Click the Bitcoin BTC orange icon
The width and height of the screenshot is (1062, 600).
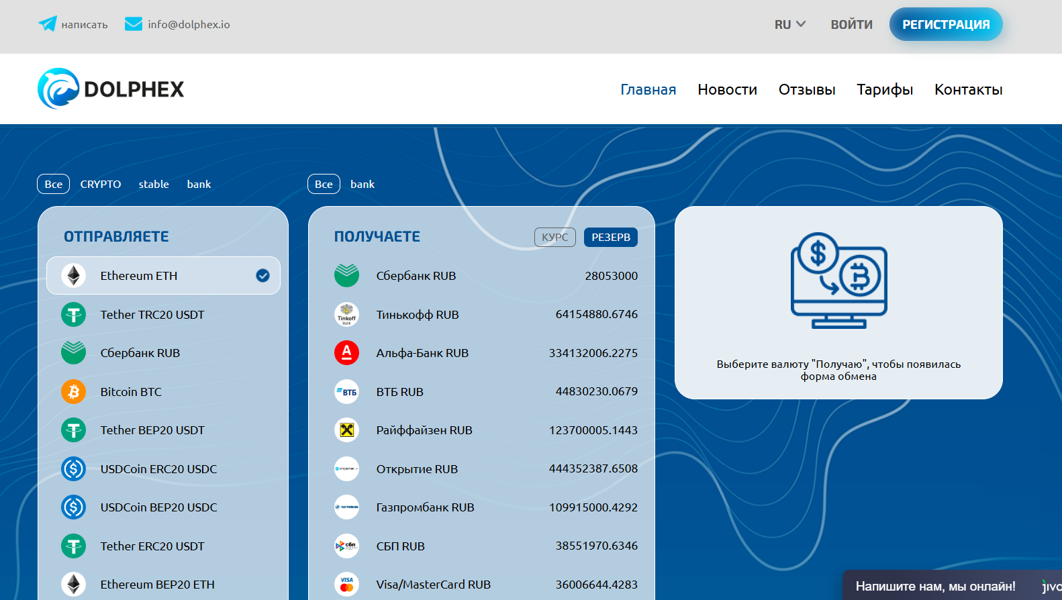(73, 392)
